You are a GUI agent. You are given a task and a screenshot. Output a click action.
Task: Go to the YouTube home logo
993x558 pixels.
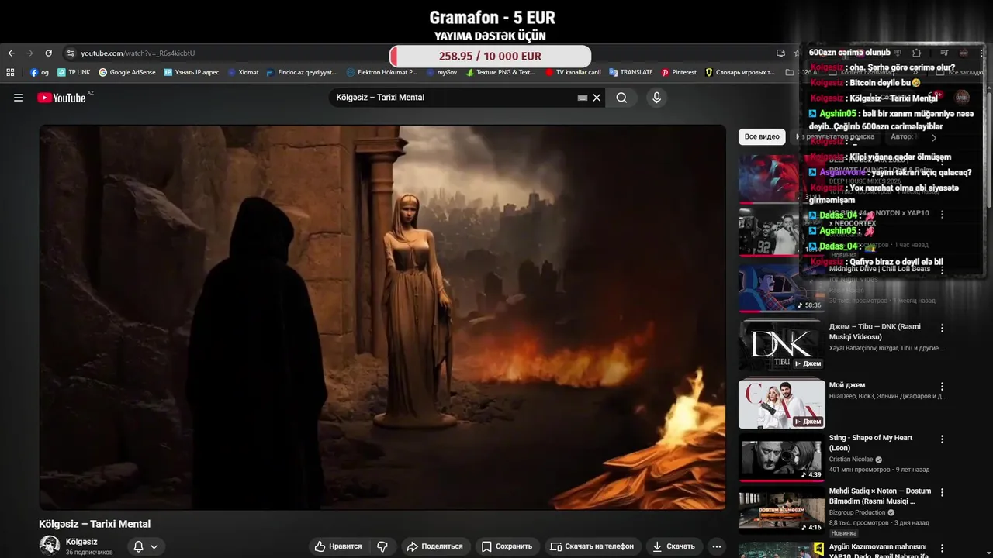click(x=61, y=98)
